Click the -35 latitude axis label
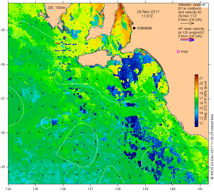 click(3, 30)
